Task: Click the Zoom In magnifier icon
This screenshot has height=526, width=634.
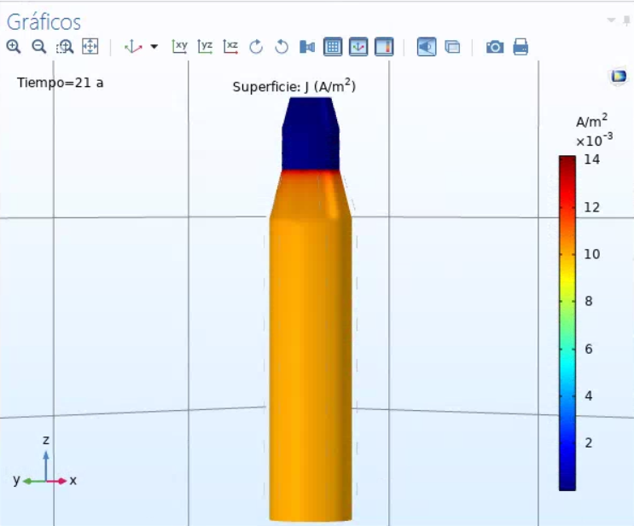Action: coord(14,47)
